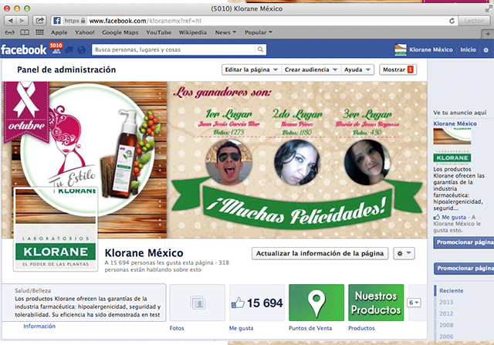Screen dimensions: 494x345
Task: Click Ve tu anuncio aquí heading
Action: coord(460,113)
